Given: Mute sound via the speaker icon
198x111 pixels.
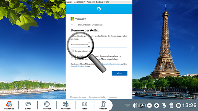Looking at the screenshot, I should pyautogui.click(x=135, y=106).
